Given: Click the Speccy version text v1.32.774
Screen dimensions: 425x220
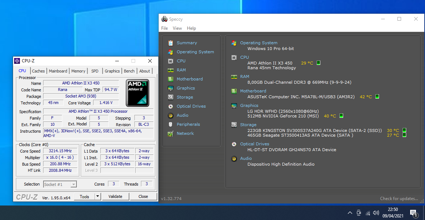Looking at the screenshot, I should [x=171, y=199].
